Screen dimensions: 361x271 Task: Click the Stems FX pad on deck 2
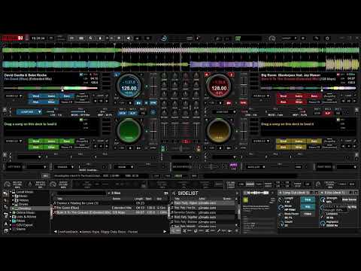[x=314, y=102]
